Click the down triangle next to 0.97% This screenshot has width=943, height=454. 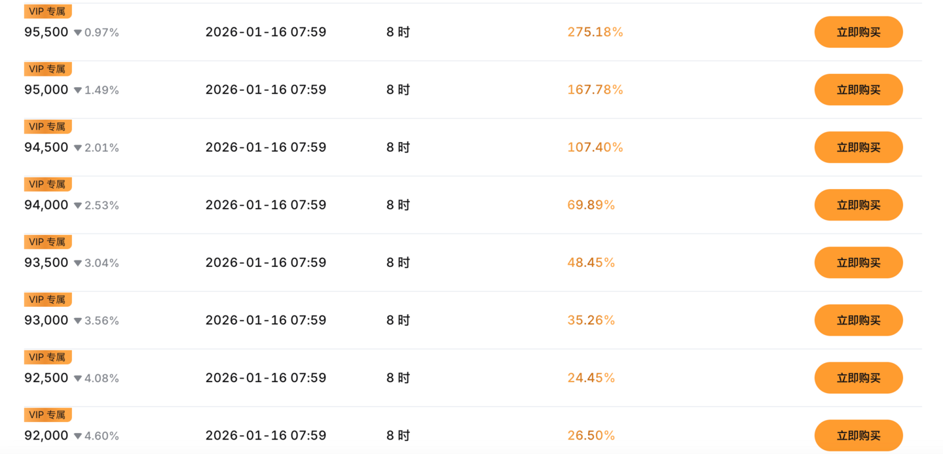coord(78,33)
